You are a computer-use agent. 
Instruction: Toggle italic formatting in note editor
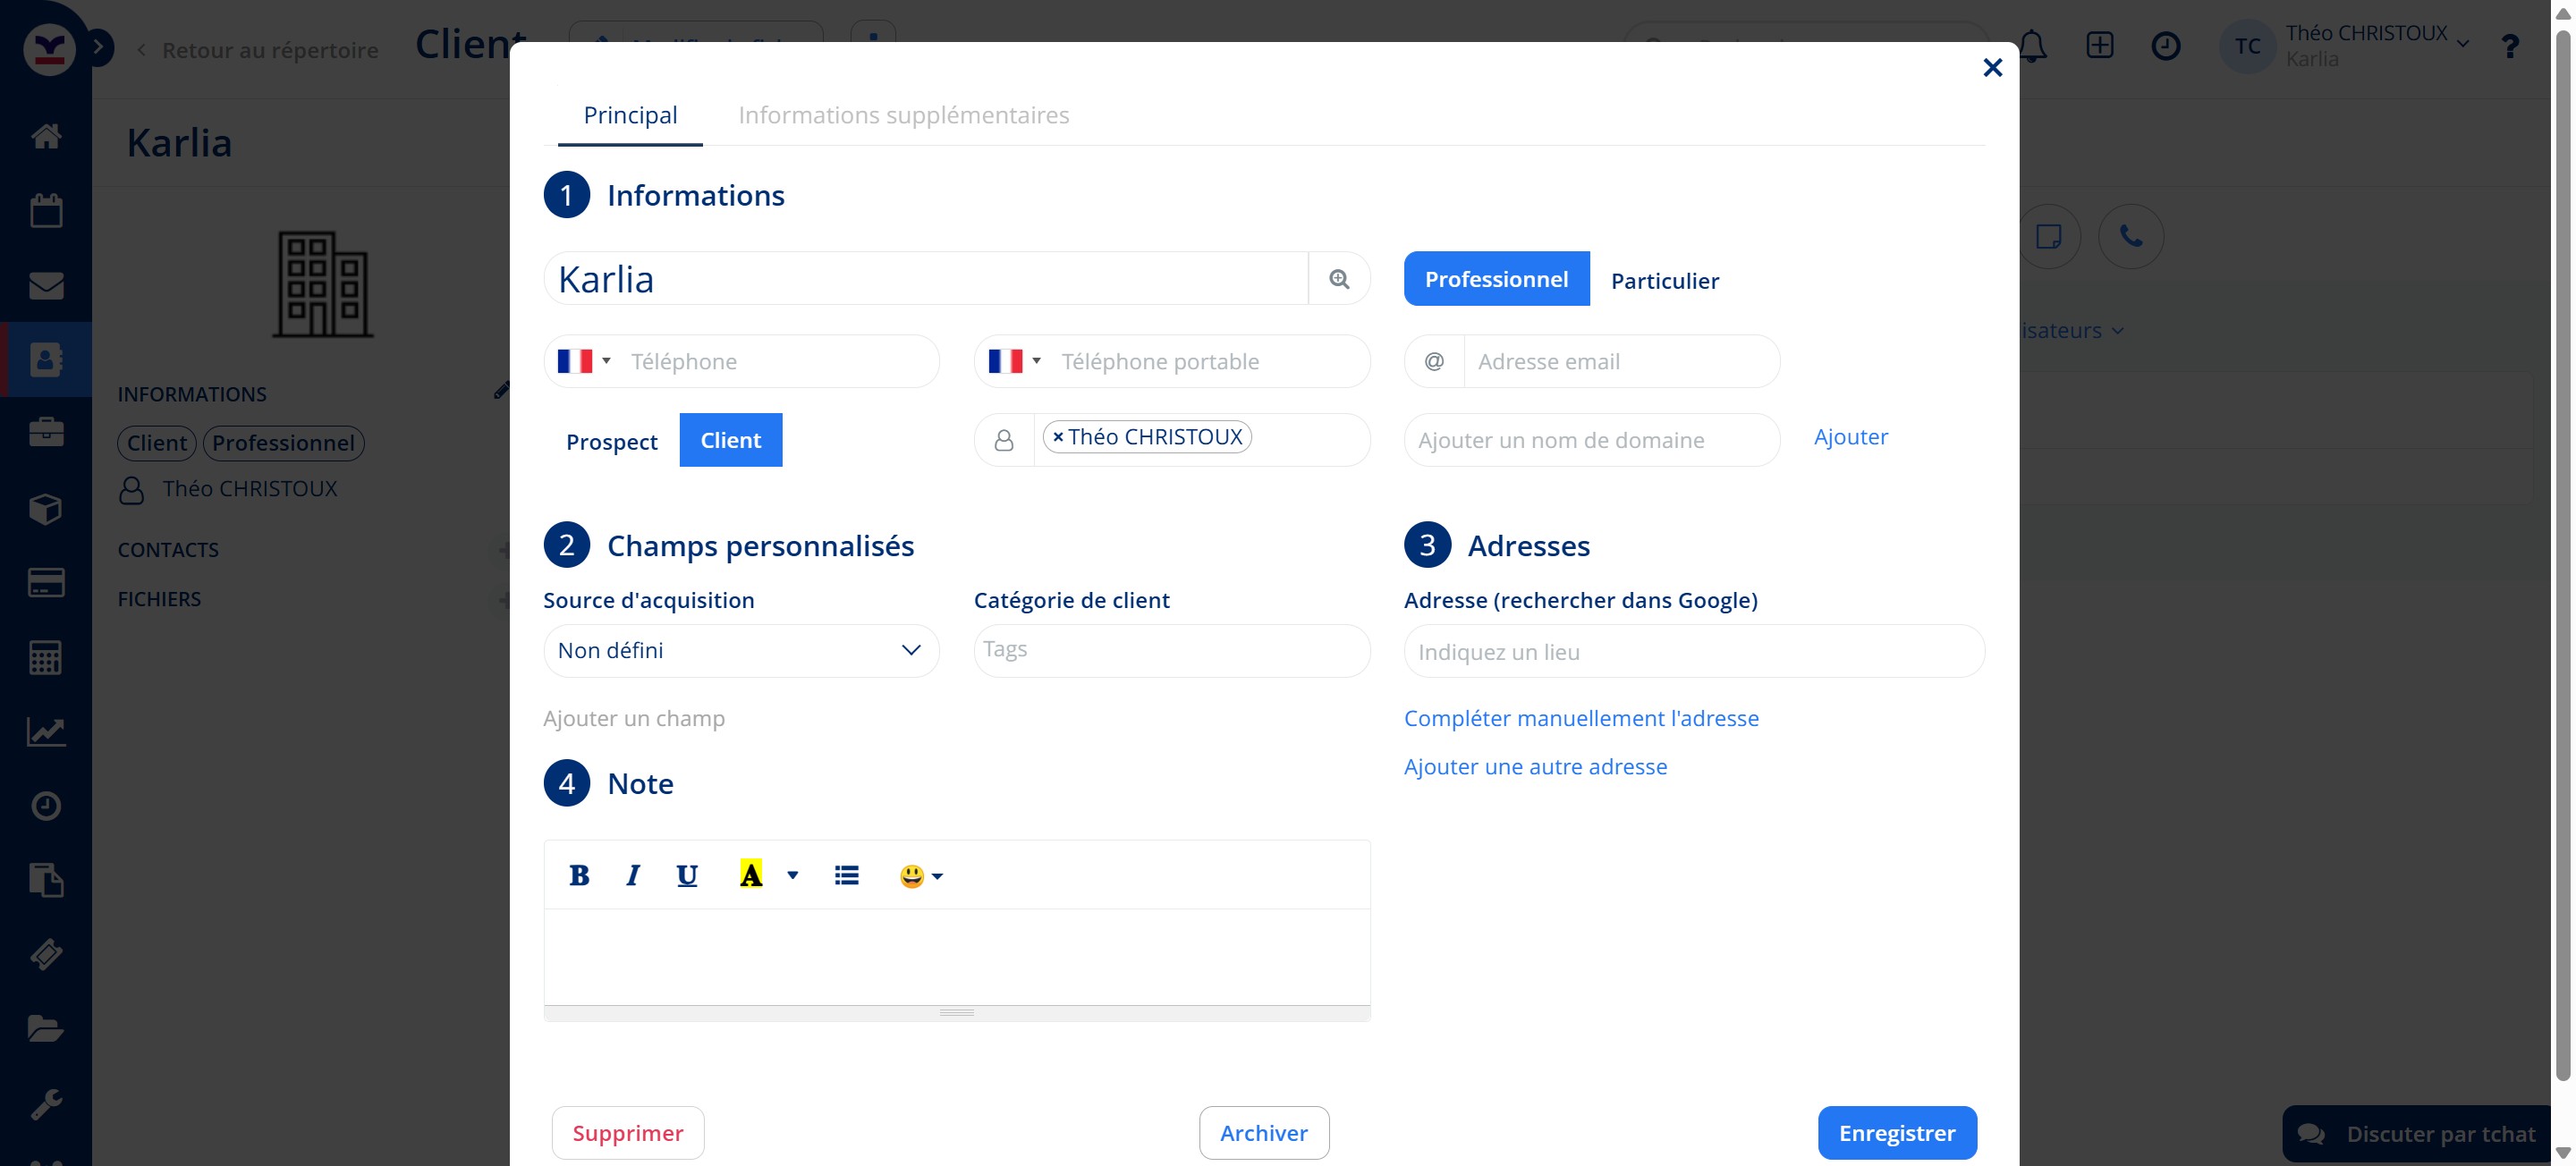632,875
